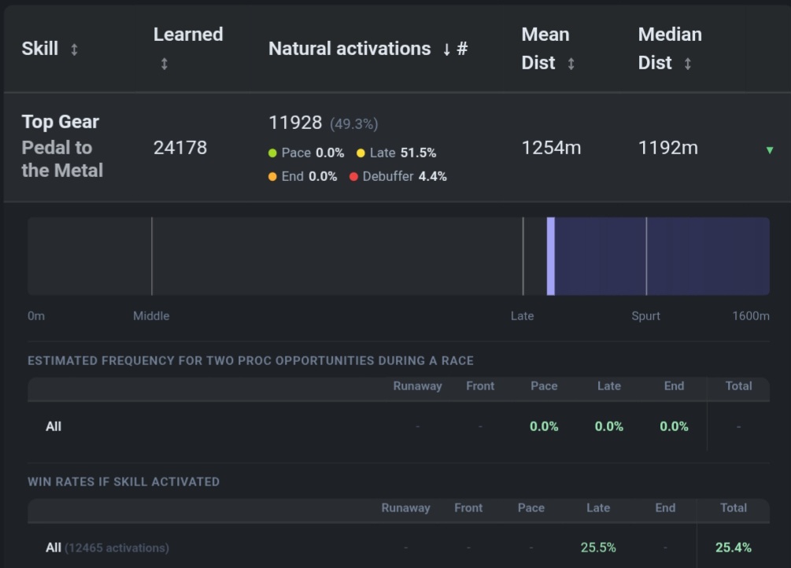Screen dimensions: 791x568
Task: Click the Pace 0.0% frequency cell
Action: (544, 426)
